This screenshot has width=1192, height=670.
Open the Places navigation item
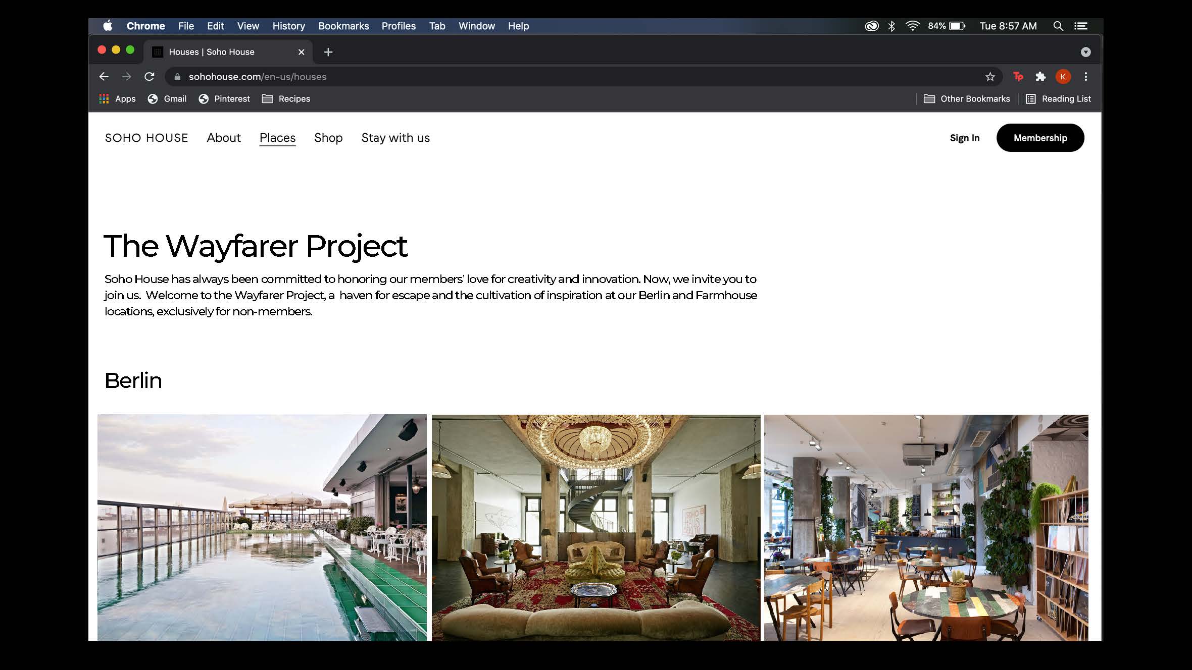tap(277, 138)
